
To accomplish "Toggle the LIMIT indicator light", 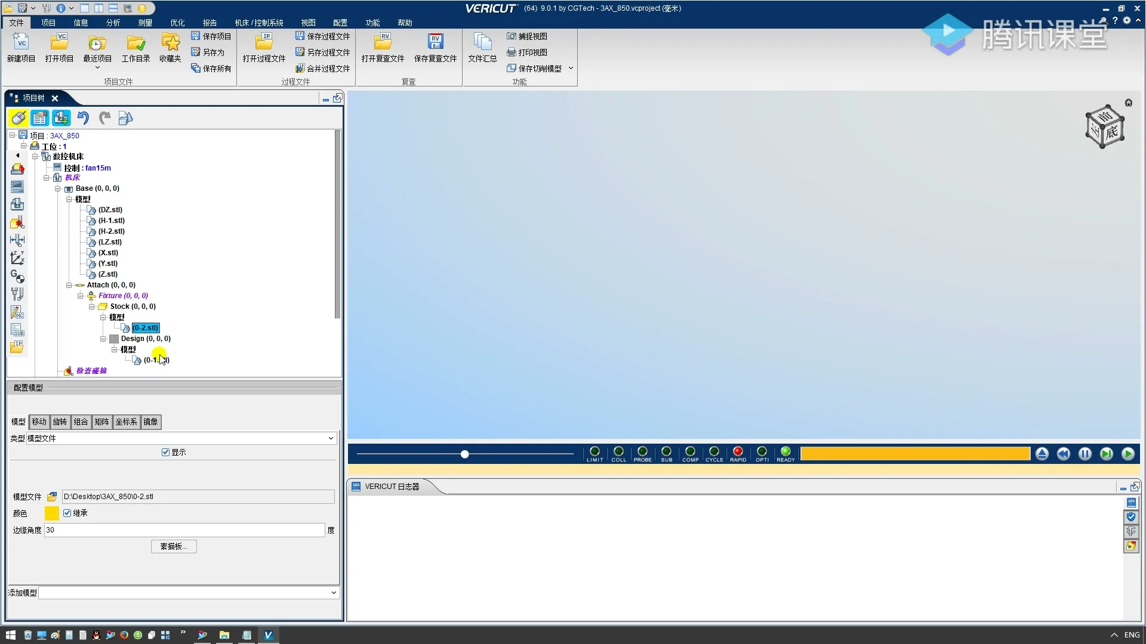I will [594, 452].
